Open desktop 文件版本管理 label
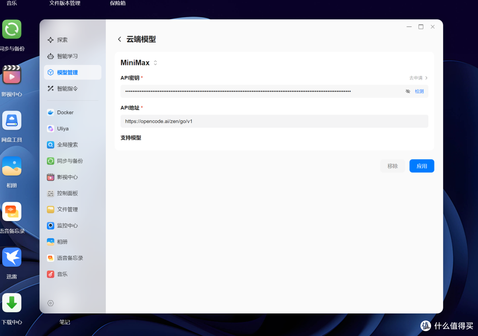Viewport: 478px width, 336px height. [65, 3]
